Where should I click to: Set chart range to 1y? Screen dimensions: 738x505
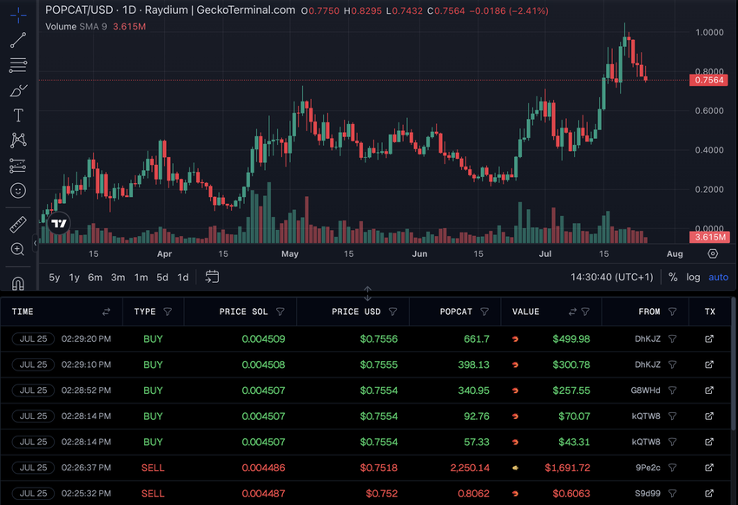[x=75, y=278]
